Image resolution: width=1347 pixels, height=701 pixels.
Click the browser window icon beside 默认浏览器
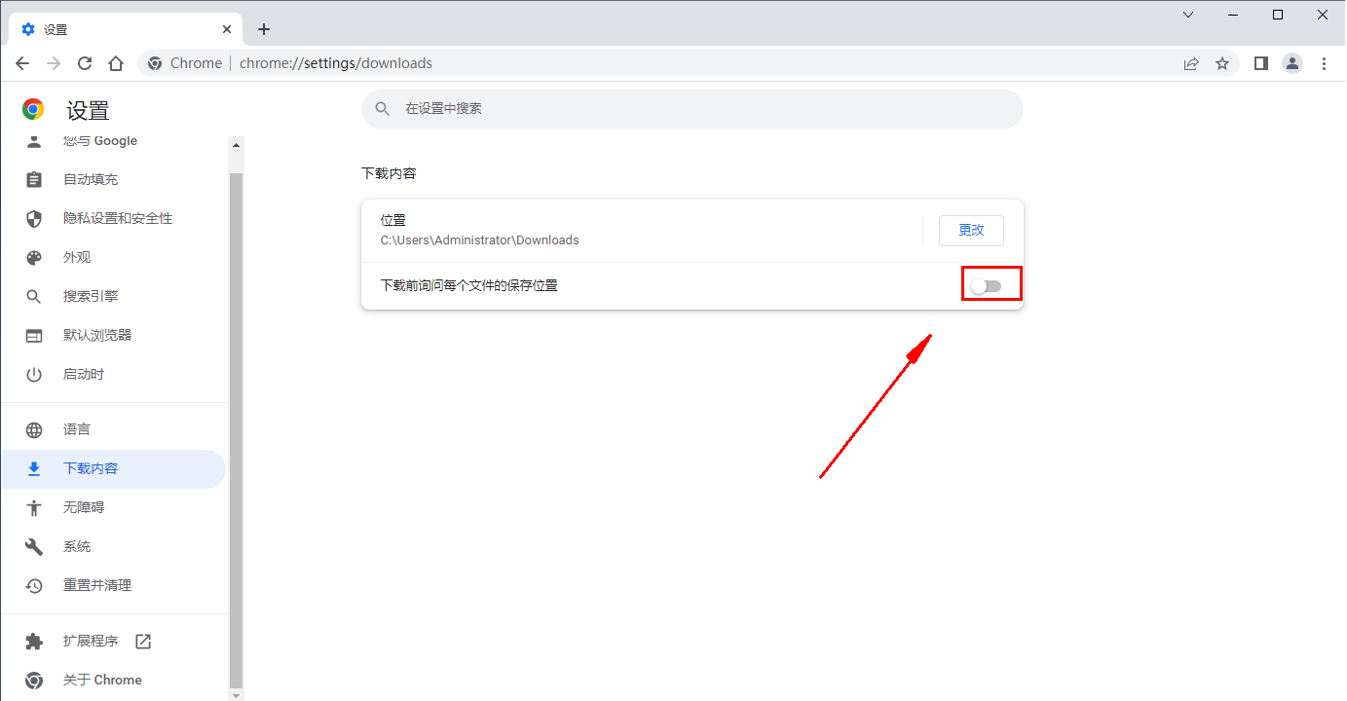click(x=34, y=336)
